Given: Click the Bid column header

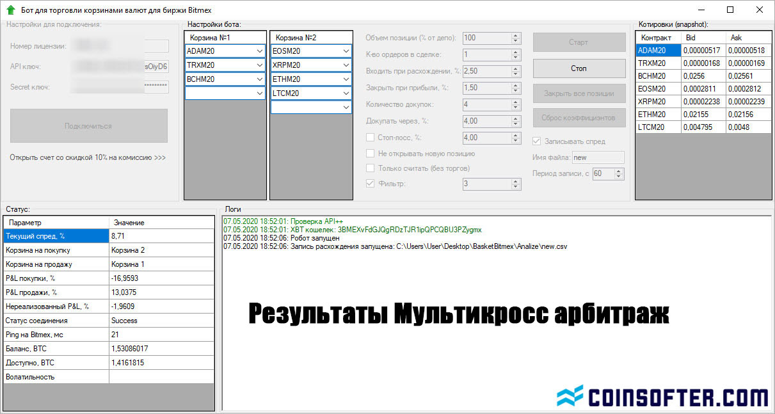Looking at the screenshot, I should [705, 38].
